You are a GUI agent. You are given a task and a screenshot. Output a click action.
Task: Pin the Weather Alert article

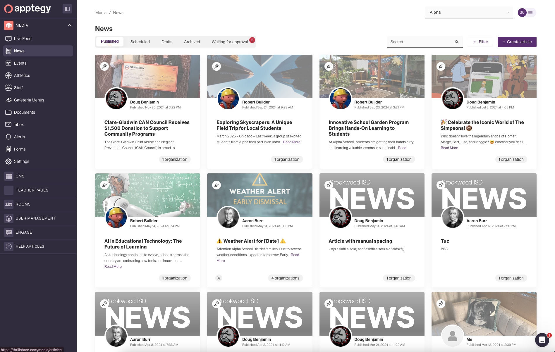tap(216, 185)
